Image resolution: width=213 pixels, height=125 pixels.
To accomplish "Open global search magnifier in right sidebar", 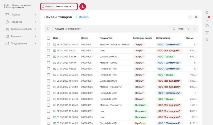I will (x=207, y=12).
